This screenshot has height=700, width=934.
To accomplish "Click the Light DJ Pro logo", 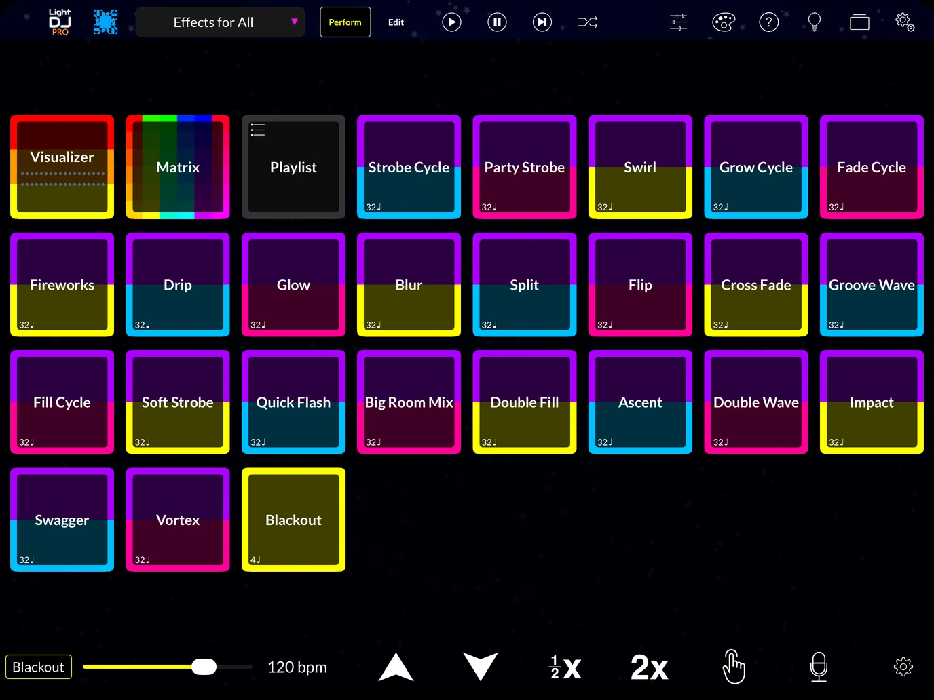I will pos(60,22).
